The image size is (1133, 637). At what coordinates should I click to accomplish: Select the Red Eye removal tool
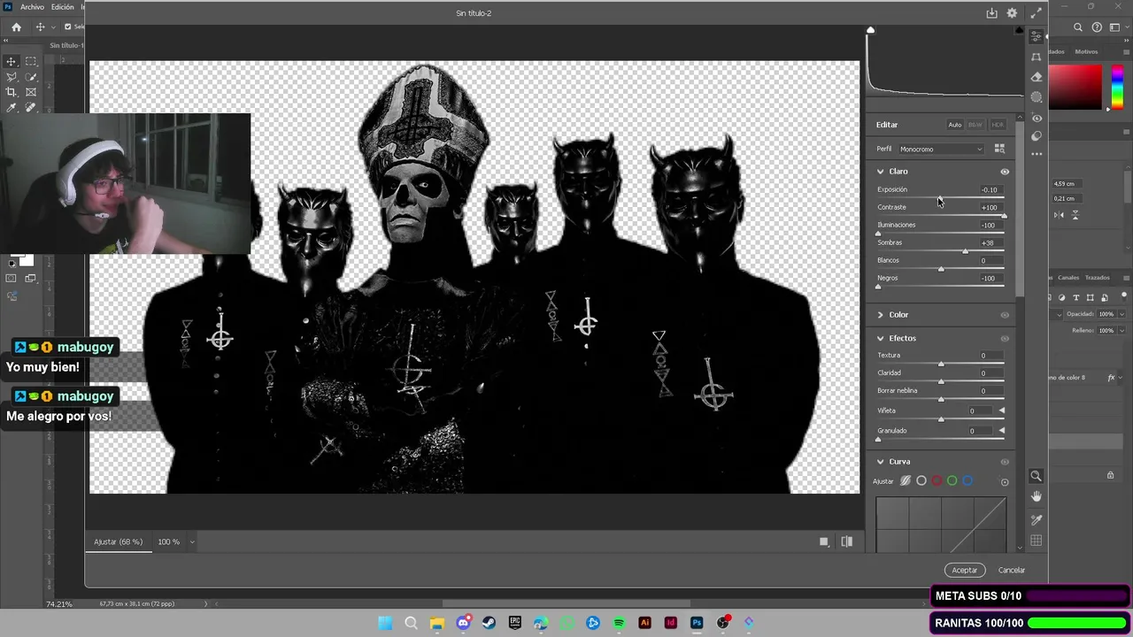(x=1037, y=117)
